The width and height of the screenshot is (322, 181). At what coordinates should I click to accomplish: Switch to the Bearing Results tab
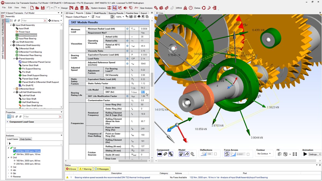pyautogui.click(x=116, y=13)
